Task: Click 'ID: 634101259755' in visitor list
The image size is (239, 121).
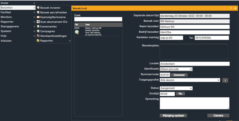Action: [93, 35]
